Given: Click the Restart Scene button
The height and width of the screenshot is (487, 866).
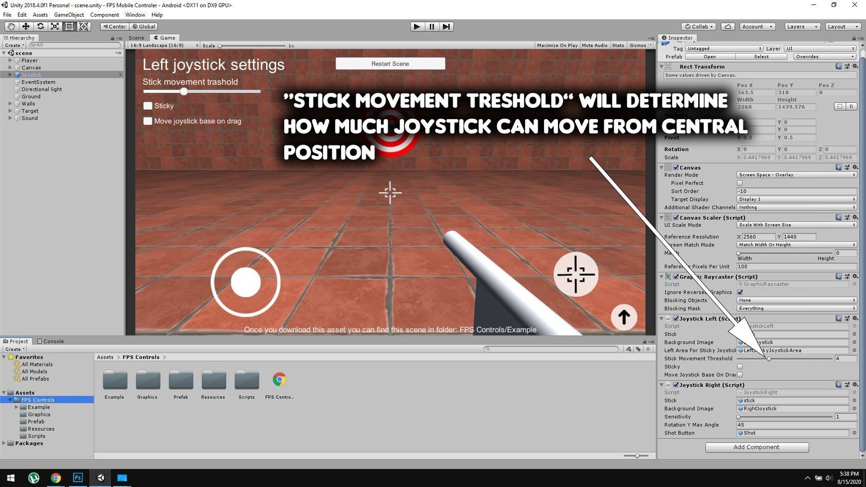Looking at the screenshot, I should pos(390,64).
